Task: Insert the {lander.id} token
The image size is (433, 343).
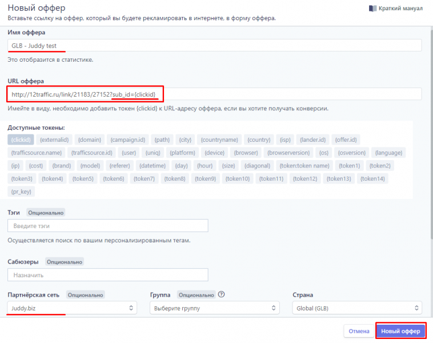Action: pyautogui.click(x=313, y=139)
